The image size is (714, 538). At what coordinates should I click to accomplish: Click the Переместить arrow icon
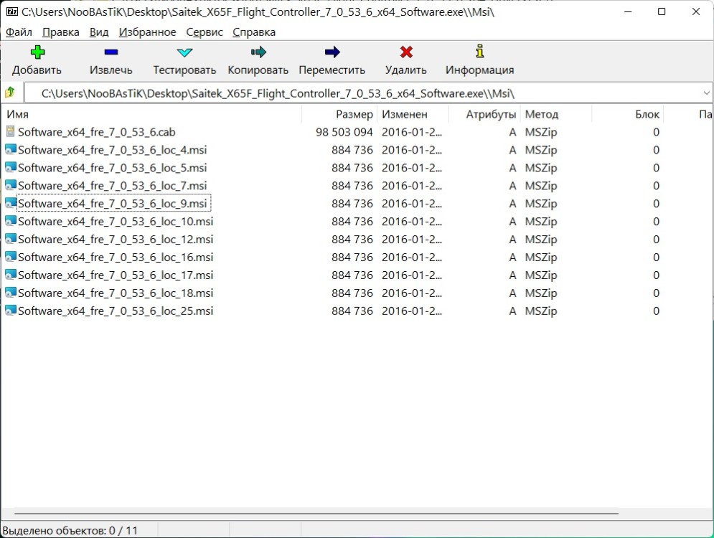[x=332, y=52]
